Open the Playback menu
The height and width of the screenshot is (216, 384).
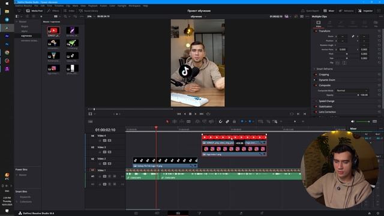click(x=92, y=5)
